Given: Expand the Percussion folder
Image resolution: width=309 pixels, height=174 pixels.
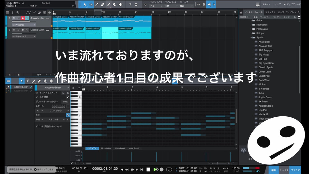Looking at the screenshot, I should (x=251, y=29).
